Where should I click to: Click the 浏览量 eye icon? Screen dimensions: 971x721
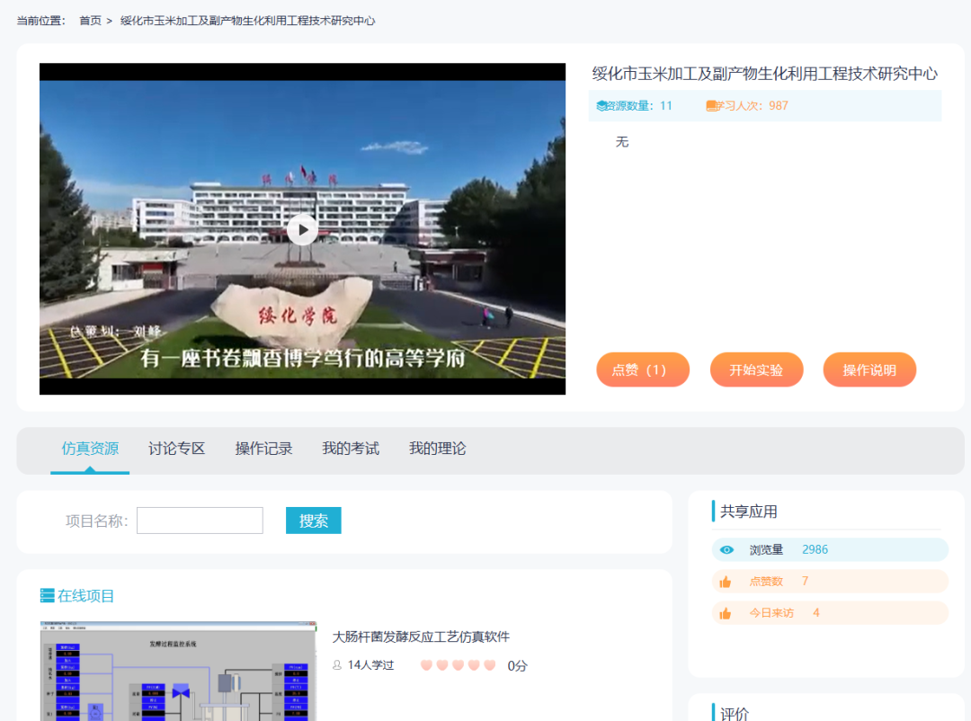pos(726,550)
